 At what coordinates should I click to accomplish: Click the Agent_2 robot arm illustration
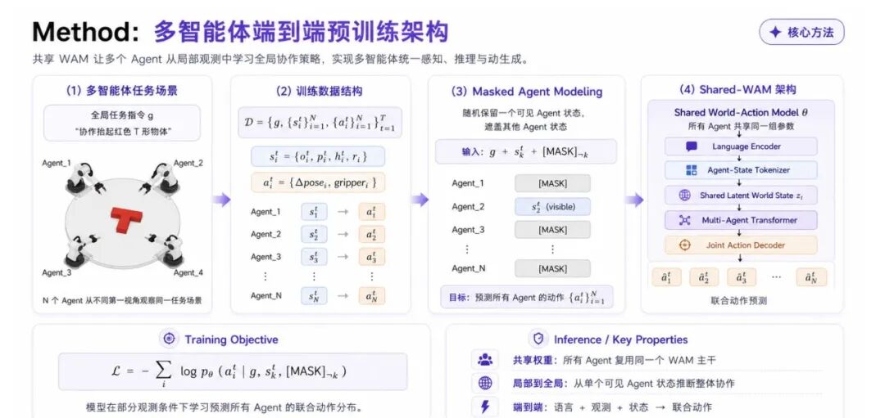click(161, 178)
